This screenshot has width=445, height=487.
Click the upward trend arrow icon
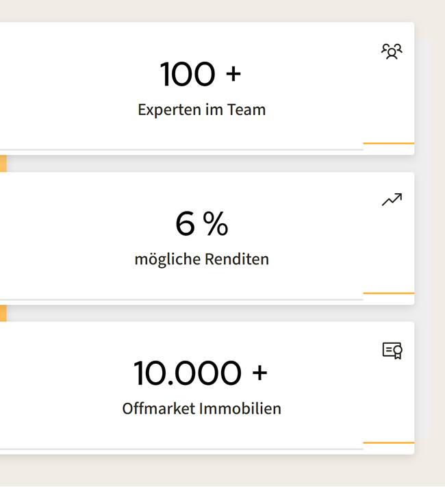pos(392,200)
